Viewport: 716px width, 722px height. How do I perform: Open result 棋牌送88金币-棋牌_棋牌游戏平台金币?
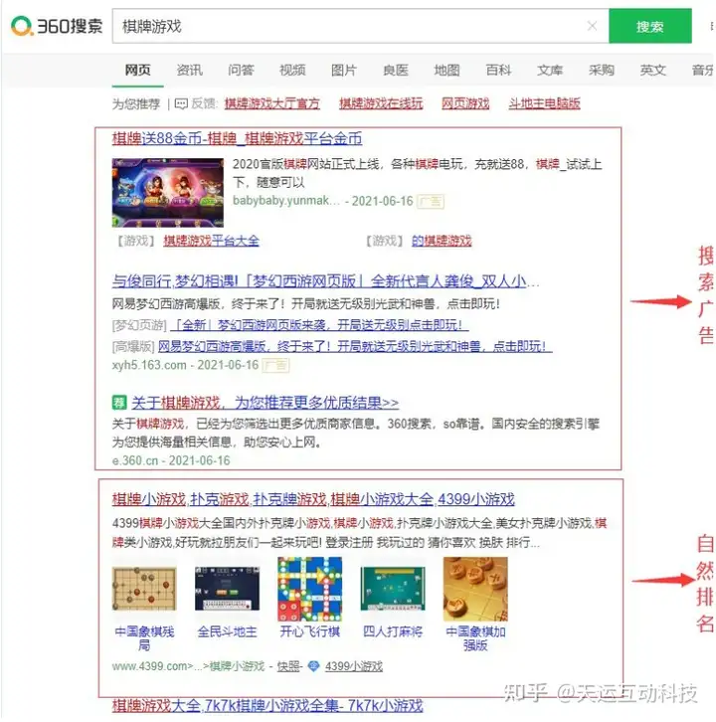pos(237,138)
